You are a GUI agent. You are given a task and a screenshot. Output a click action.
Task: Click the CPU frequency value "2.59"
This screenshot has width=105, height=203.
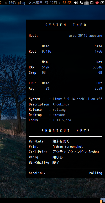[x=98, y=89]
